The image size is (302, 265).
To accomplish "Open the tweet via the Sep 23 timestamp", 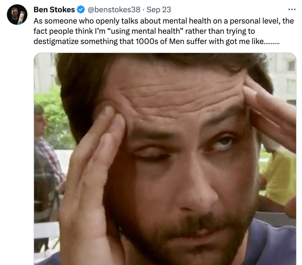I will pos(159,10).
